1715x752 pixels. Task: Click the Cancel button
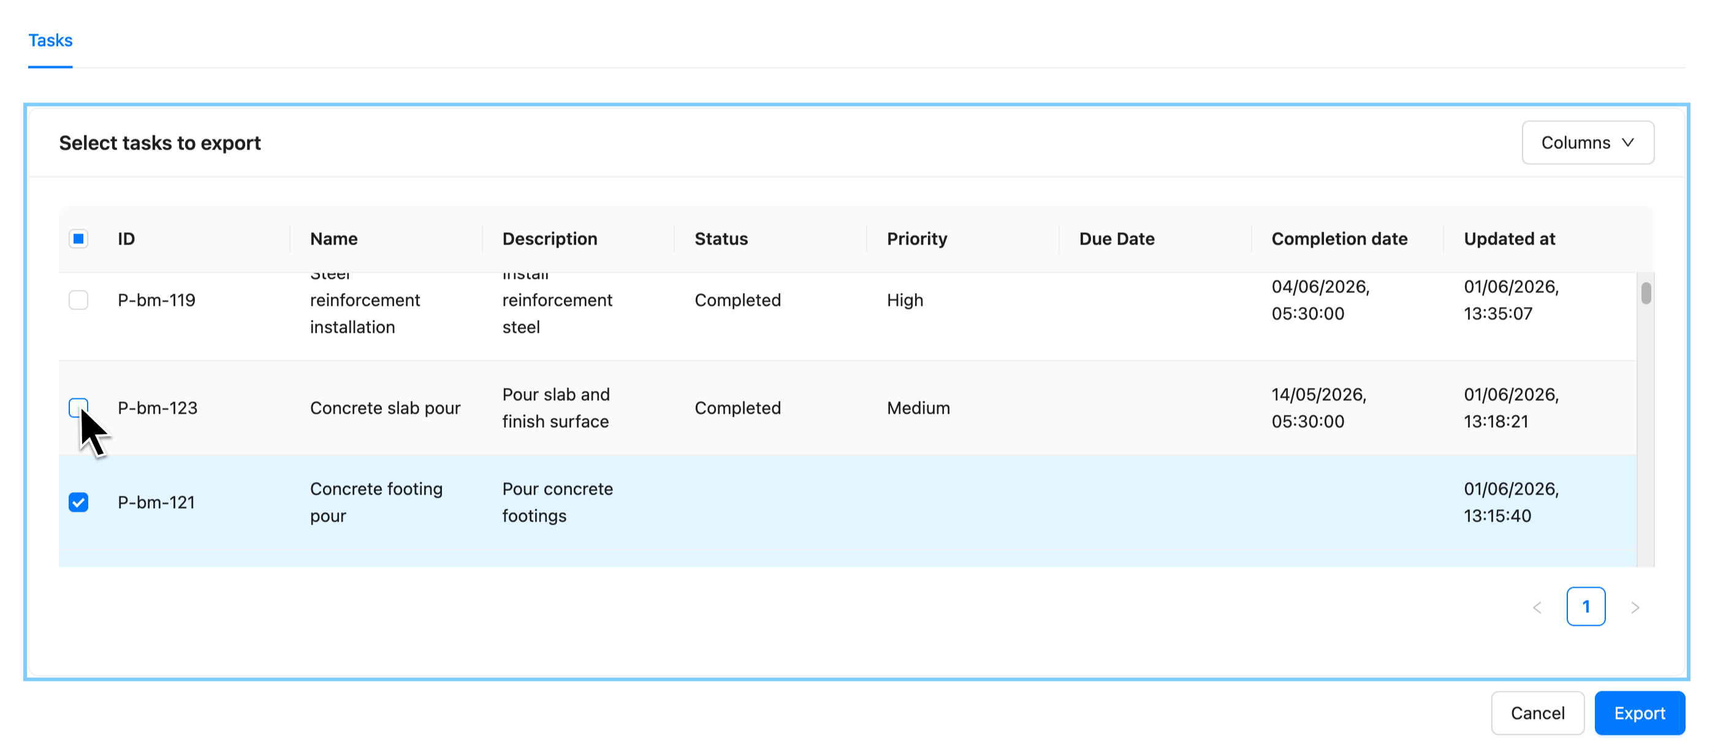pyautogui.click(x=1537, y=713)
